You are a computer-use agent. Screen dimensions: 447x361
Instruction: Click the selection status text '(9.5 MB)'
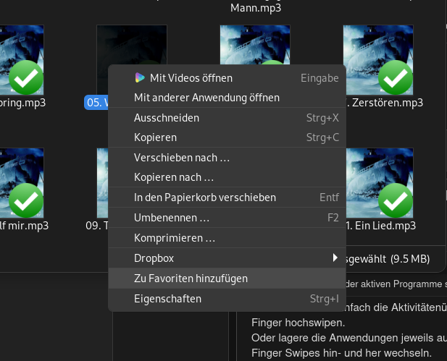coord(410,259)
